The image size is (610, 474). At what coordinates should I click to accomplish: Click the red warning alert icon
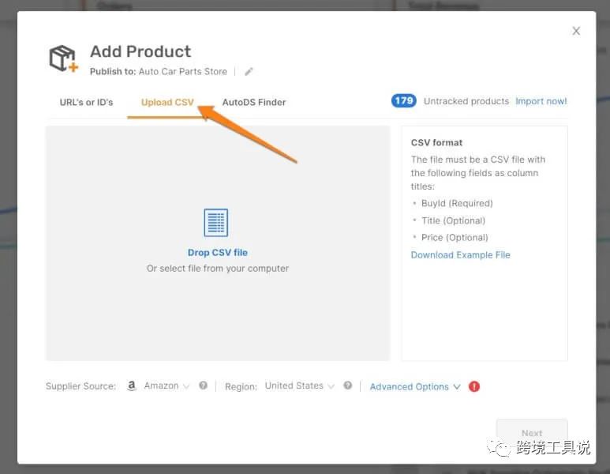(474, 387)
